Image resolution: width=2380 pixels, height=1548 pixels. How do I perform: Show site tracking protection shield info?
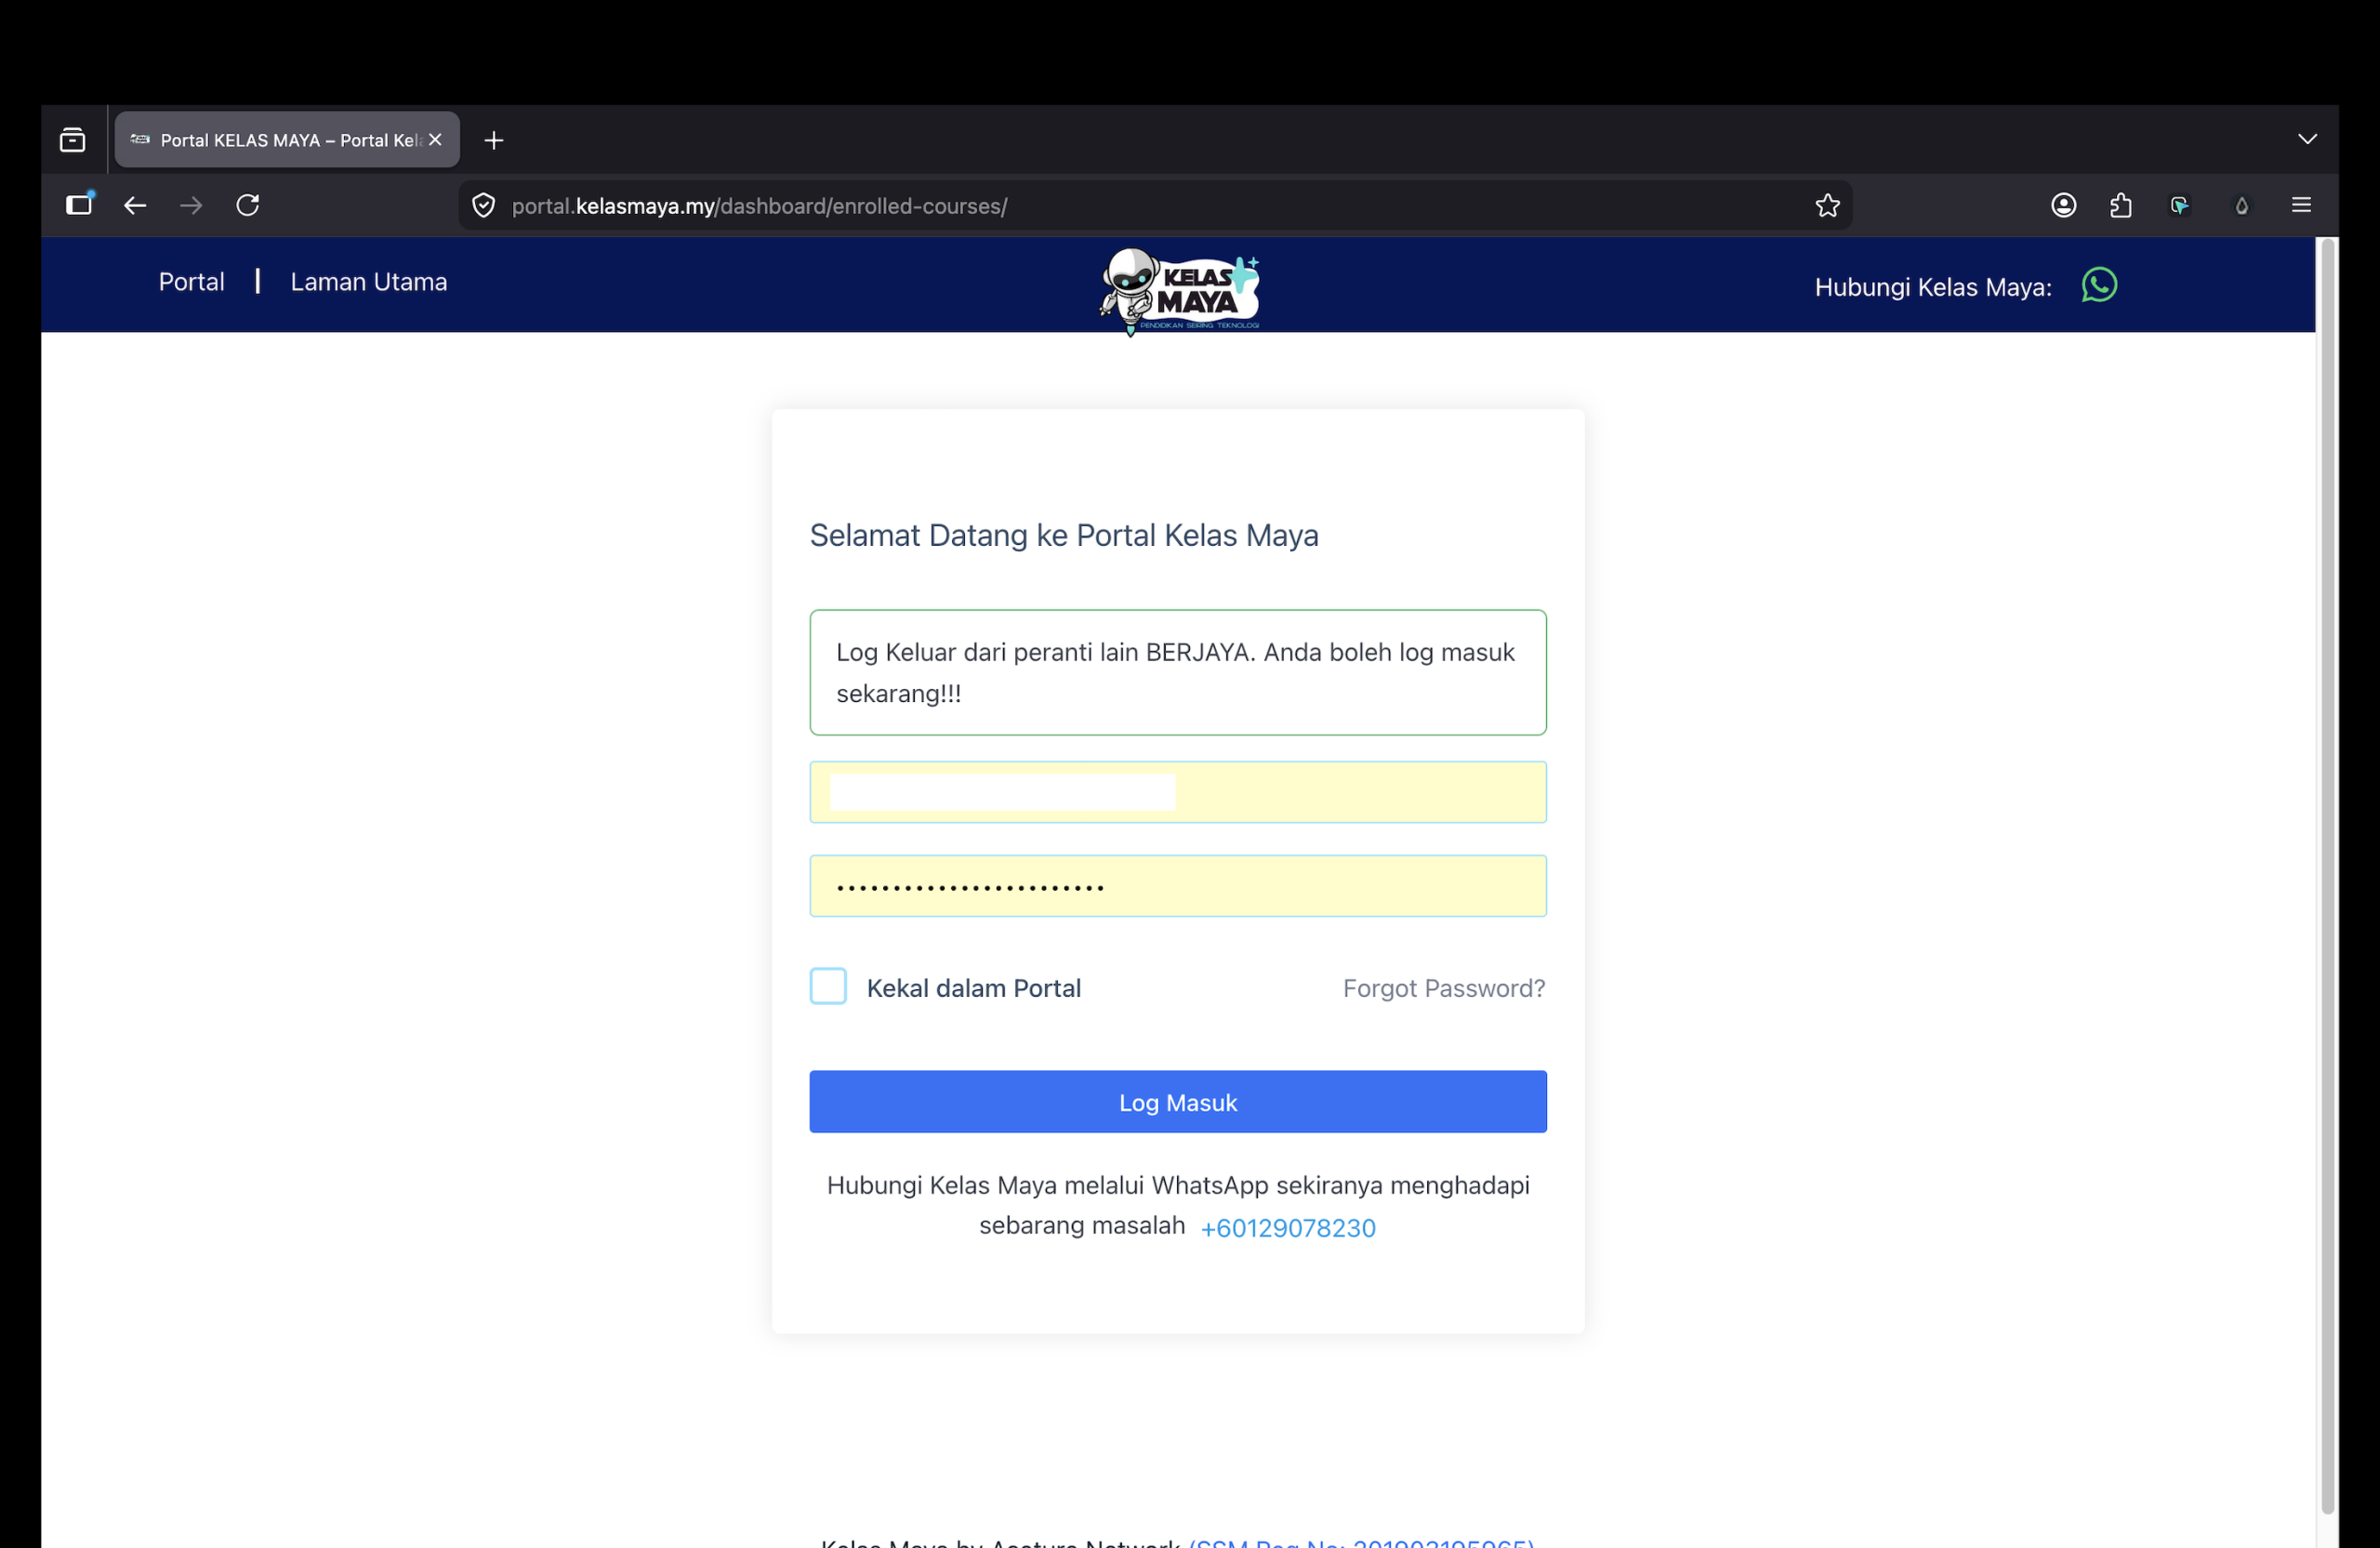coord(484,206)
